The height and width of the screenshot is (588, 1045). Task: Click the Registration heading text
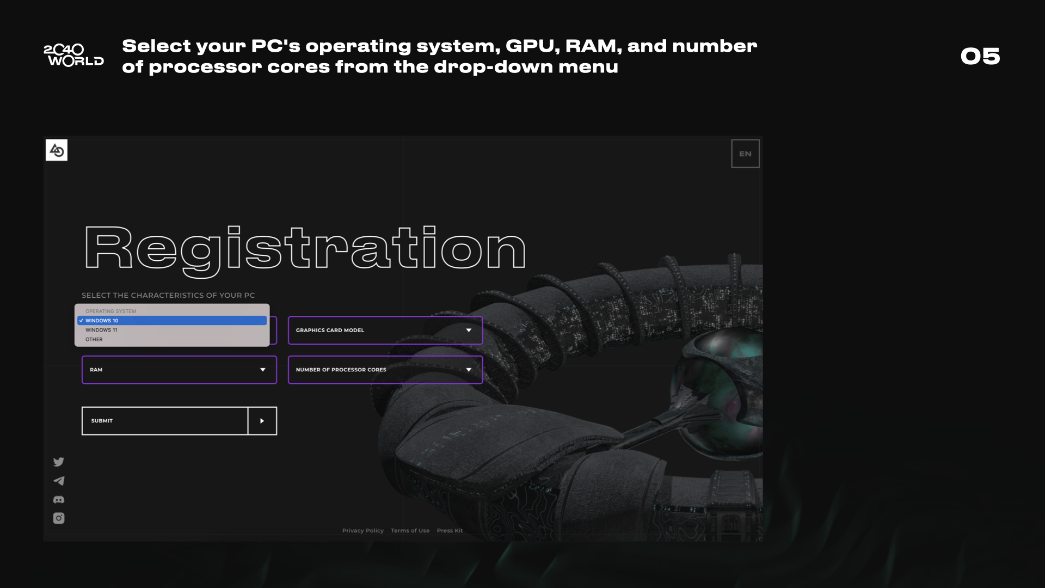coord(305,249)
